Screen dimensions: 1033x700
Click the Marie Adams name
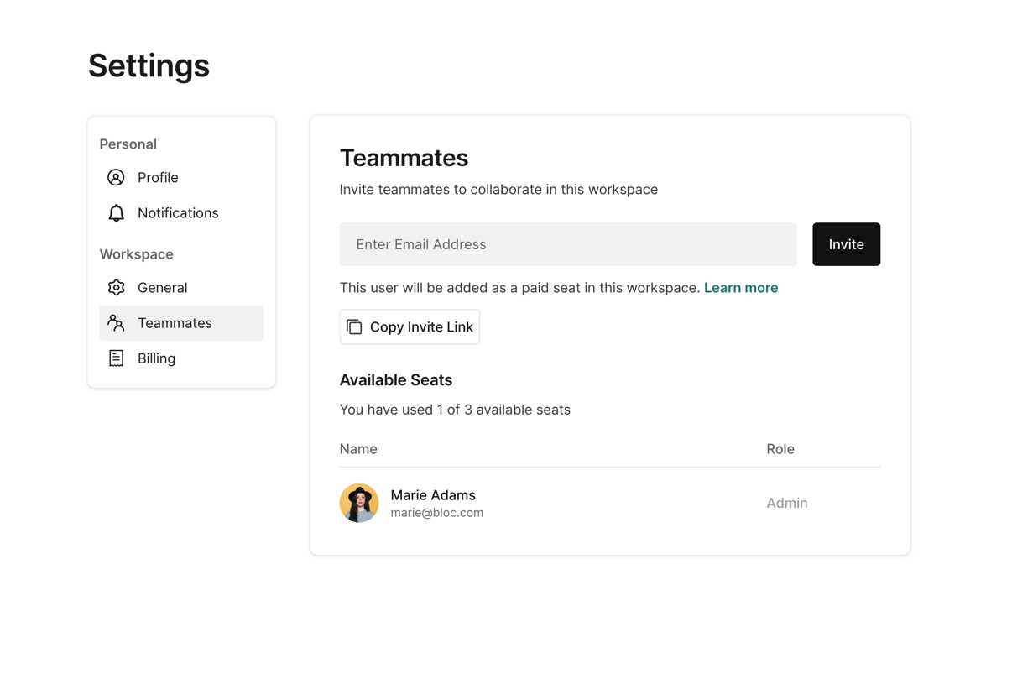[x=433, y=495]
